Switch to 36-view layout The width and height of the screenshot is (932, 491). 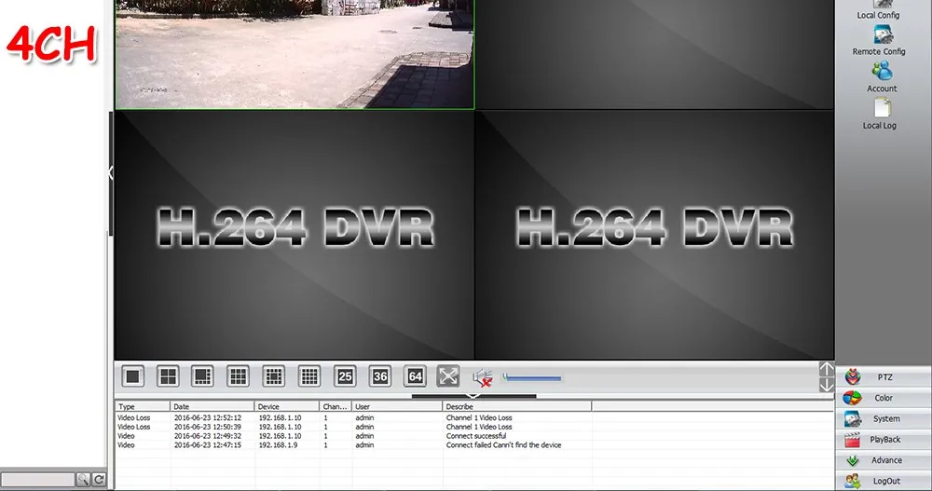coord(380,376)
